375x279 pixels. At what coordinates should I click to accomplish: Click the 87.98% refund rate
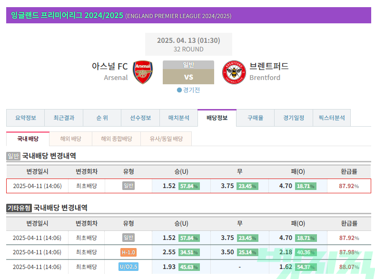[x=349, y=252]
